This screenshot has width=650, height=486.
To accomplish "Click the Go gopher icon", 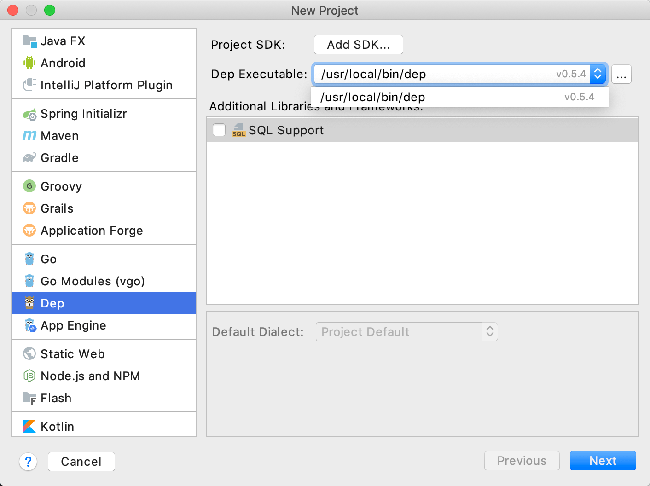I will [29, 259].
